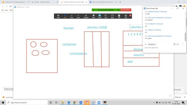Switch to the Start your adventure with Docker tab
This screenshot has width=187, height=105.
click(x=103, y=2)
